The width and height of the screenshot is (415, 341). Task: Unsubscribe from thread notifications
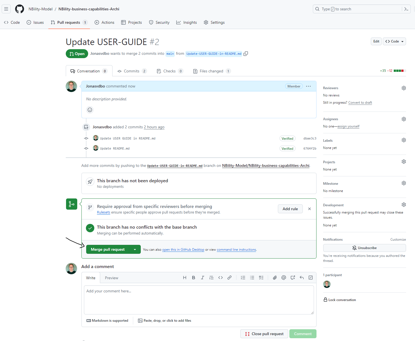(x=364, y=248)
